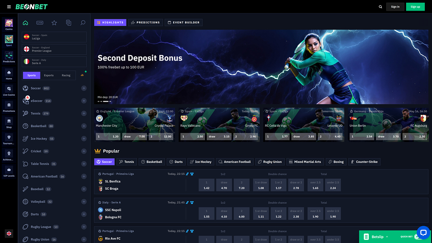The image size is (432, 243).
Task: Select the Racing tab
Action: coord(66,75)
